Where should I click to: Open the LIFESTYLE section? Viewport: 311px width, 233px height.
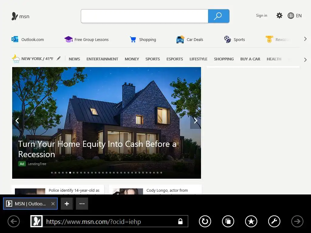tap(198, 59)
